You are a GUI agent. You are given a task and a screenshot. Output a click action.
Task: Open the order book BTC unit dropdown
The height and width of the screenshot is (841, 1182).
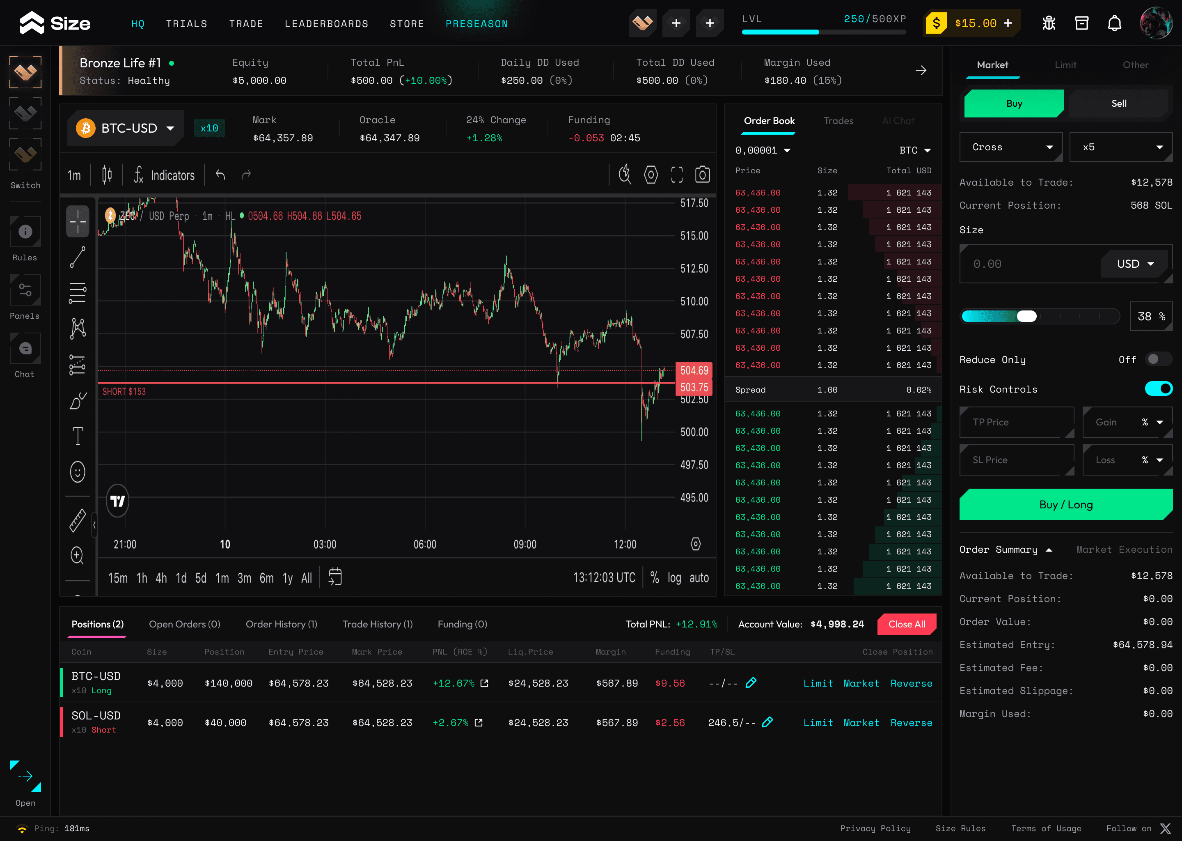tap(915, 150)
